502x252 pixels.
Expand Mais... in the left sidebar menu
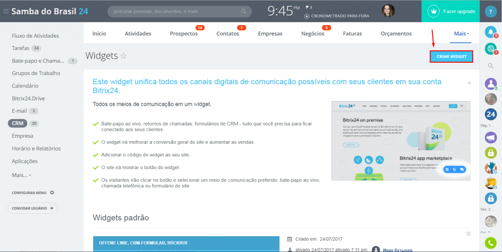click(22, 176)
